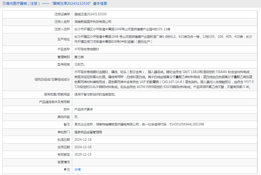Click the document icon beside the page title
This screenshot has height=175, width=261.
click(4, 3)
